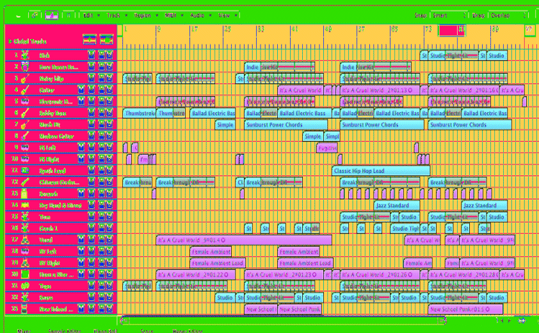Screen dimensions: 539x333
Task: Click the Synth Lead track keyboard icon
Action: pyautogui.click(x=26, y=171)
